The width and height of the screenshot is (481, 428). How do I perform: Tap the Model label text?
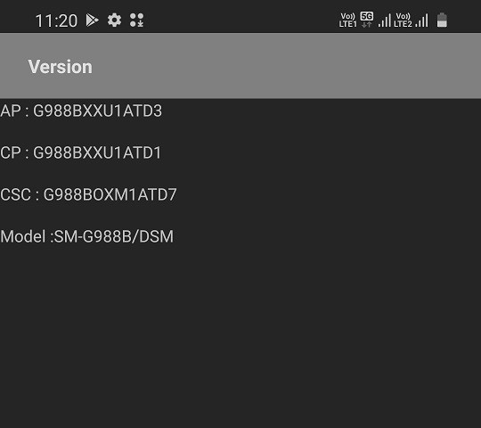tap(23, 236)
